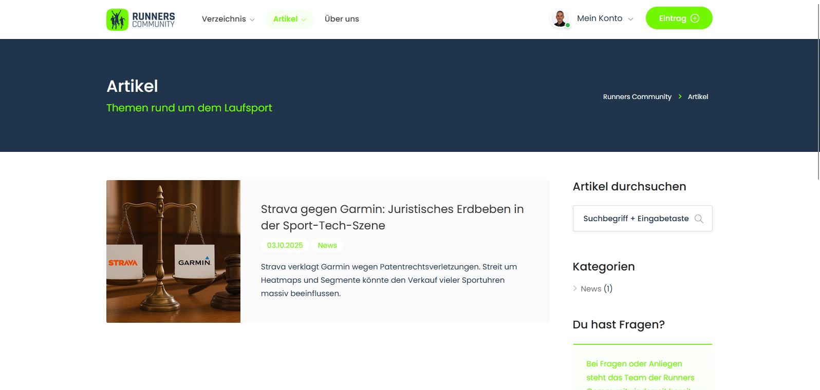Click the article excerpt about Patentrechtsverletzungen

389,280
